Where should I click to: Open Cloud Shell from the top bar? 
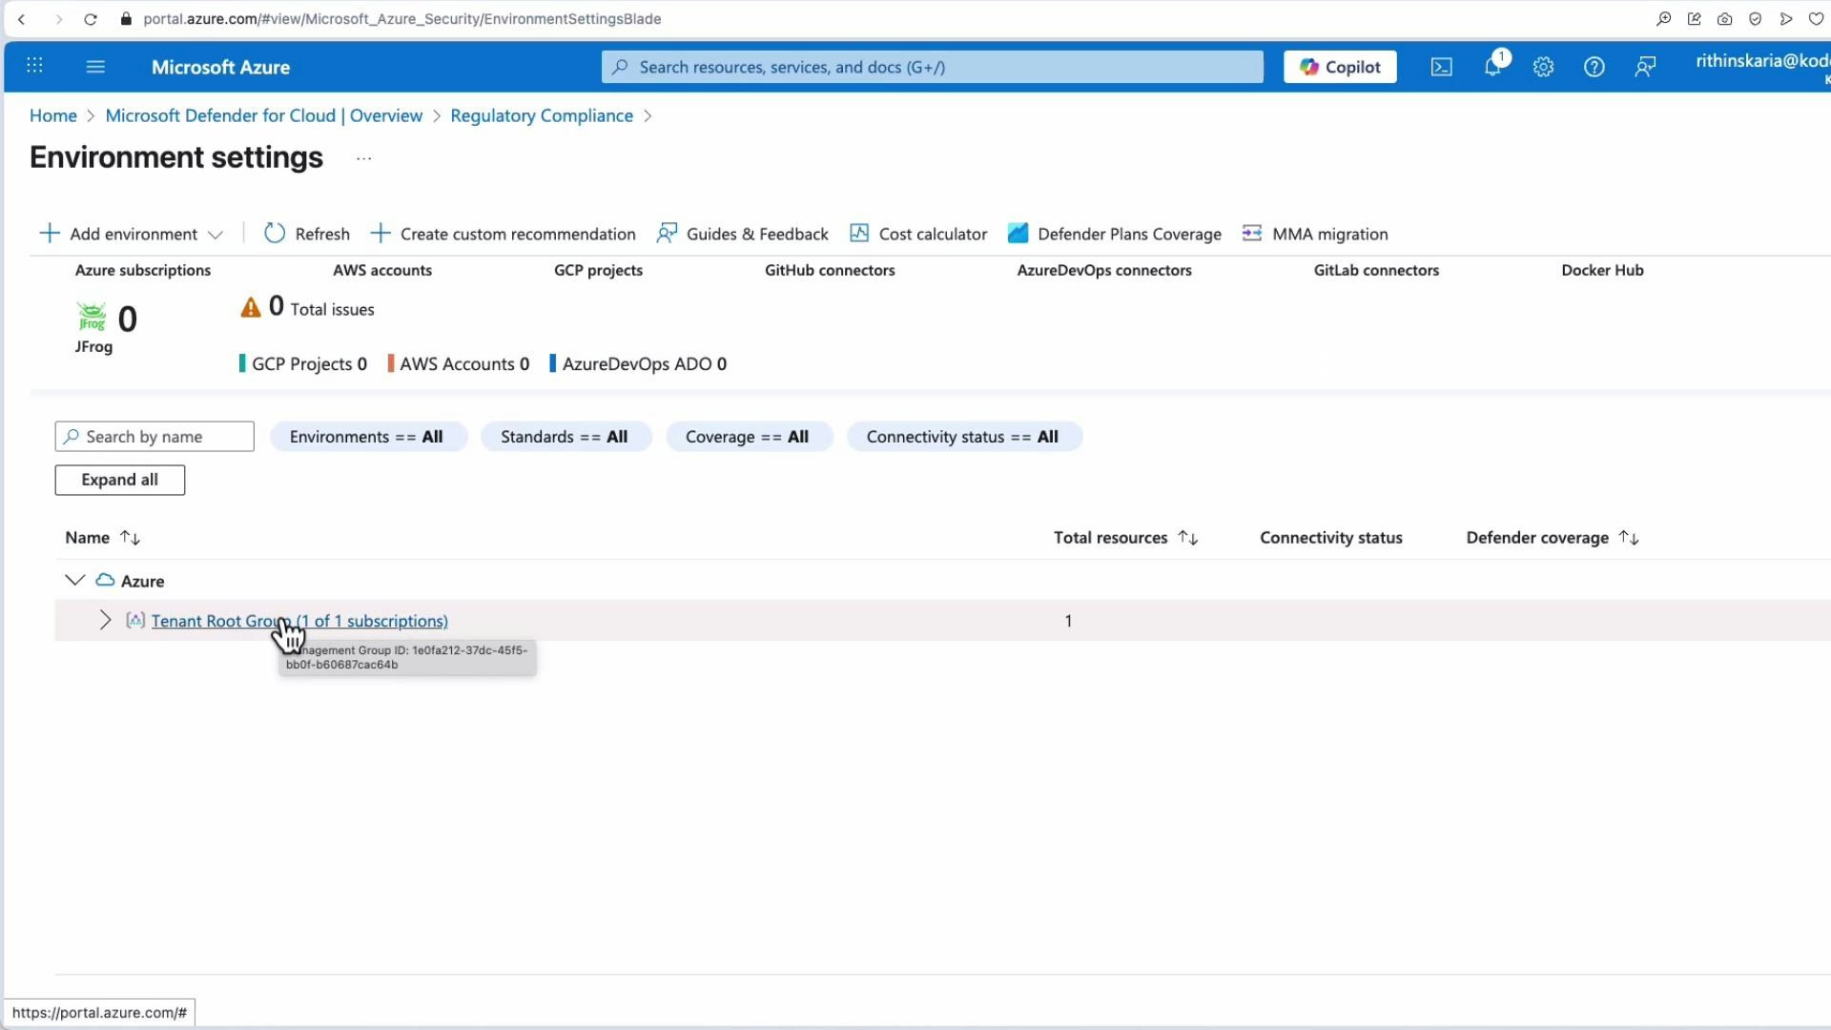[x=1441, y=67]
